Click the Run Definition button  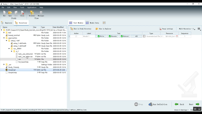click(x=158, y=104)
